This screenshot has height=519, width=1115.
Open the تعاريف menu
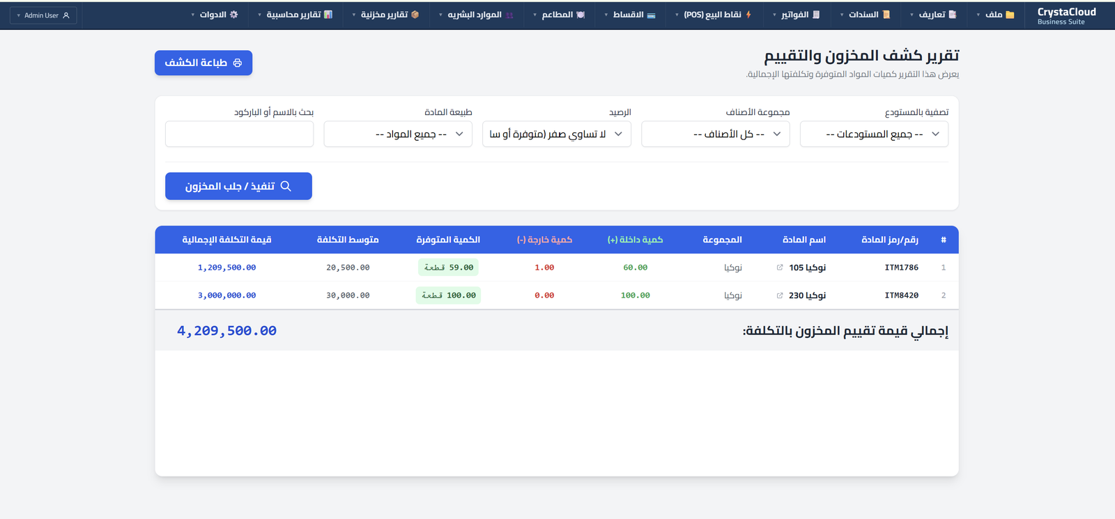tap(935, 15)
